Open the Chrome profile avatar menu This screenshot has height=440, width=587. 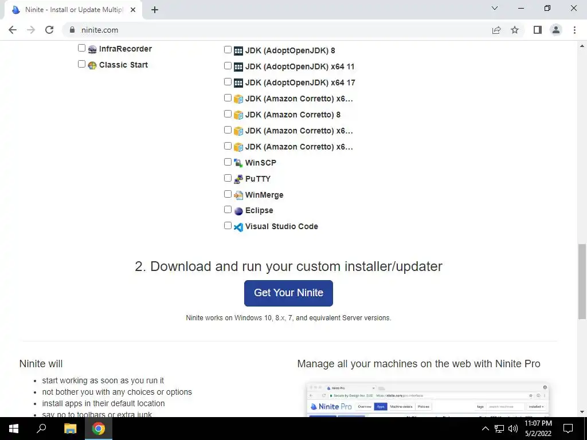point(556,30)
